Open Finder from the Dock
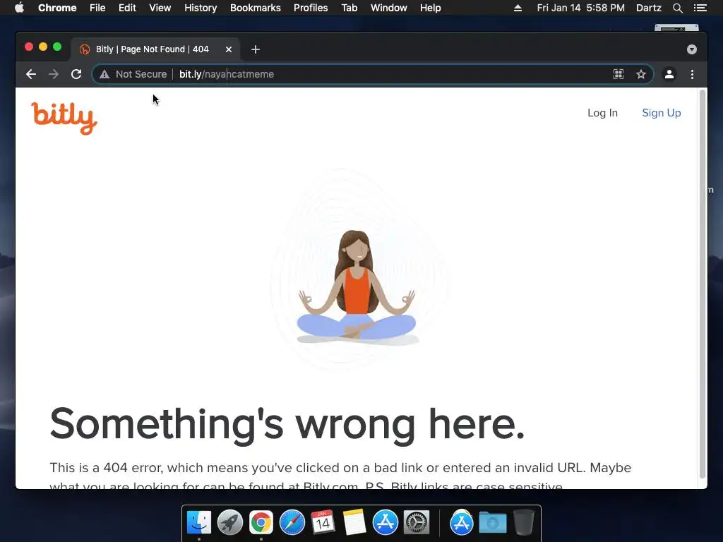Viewport: 723px width, 542px height. click(x=199, y=523)
